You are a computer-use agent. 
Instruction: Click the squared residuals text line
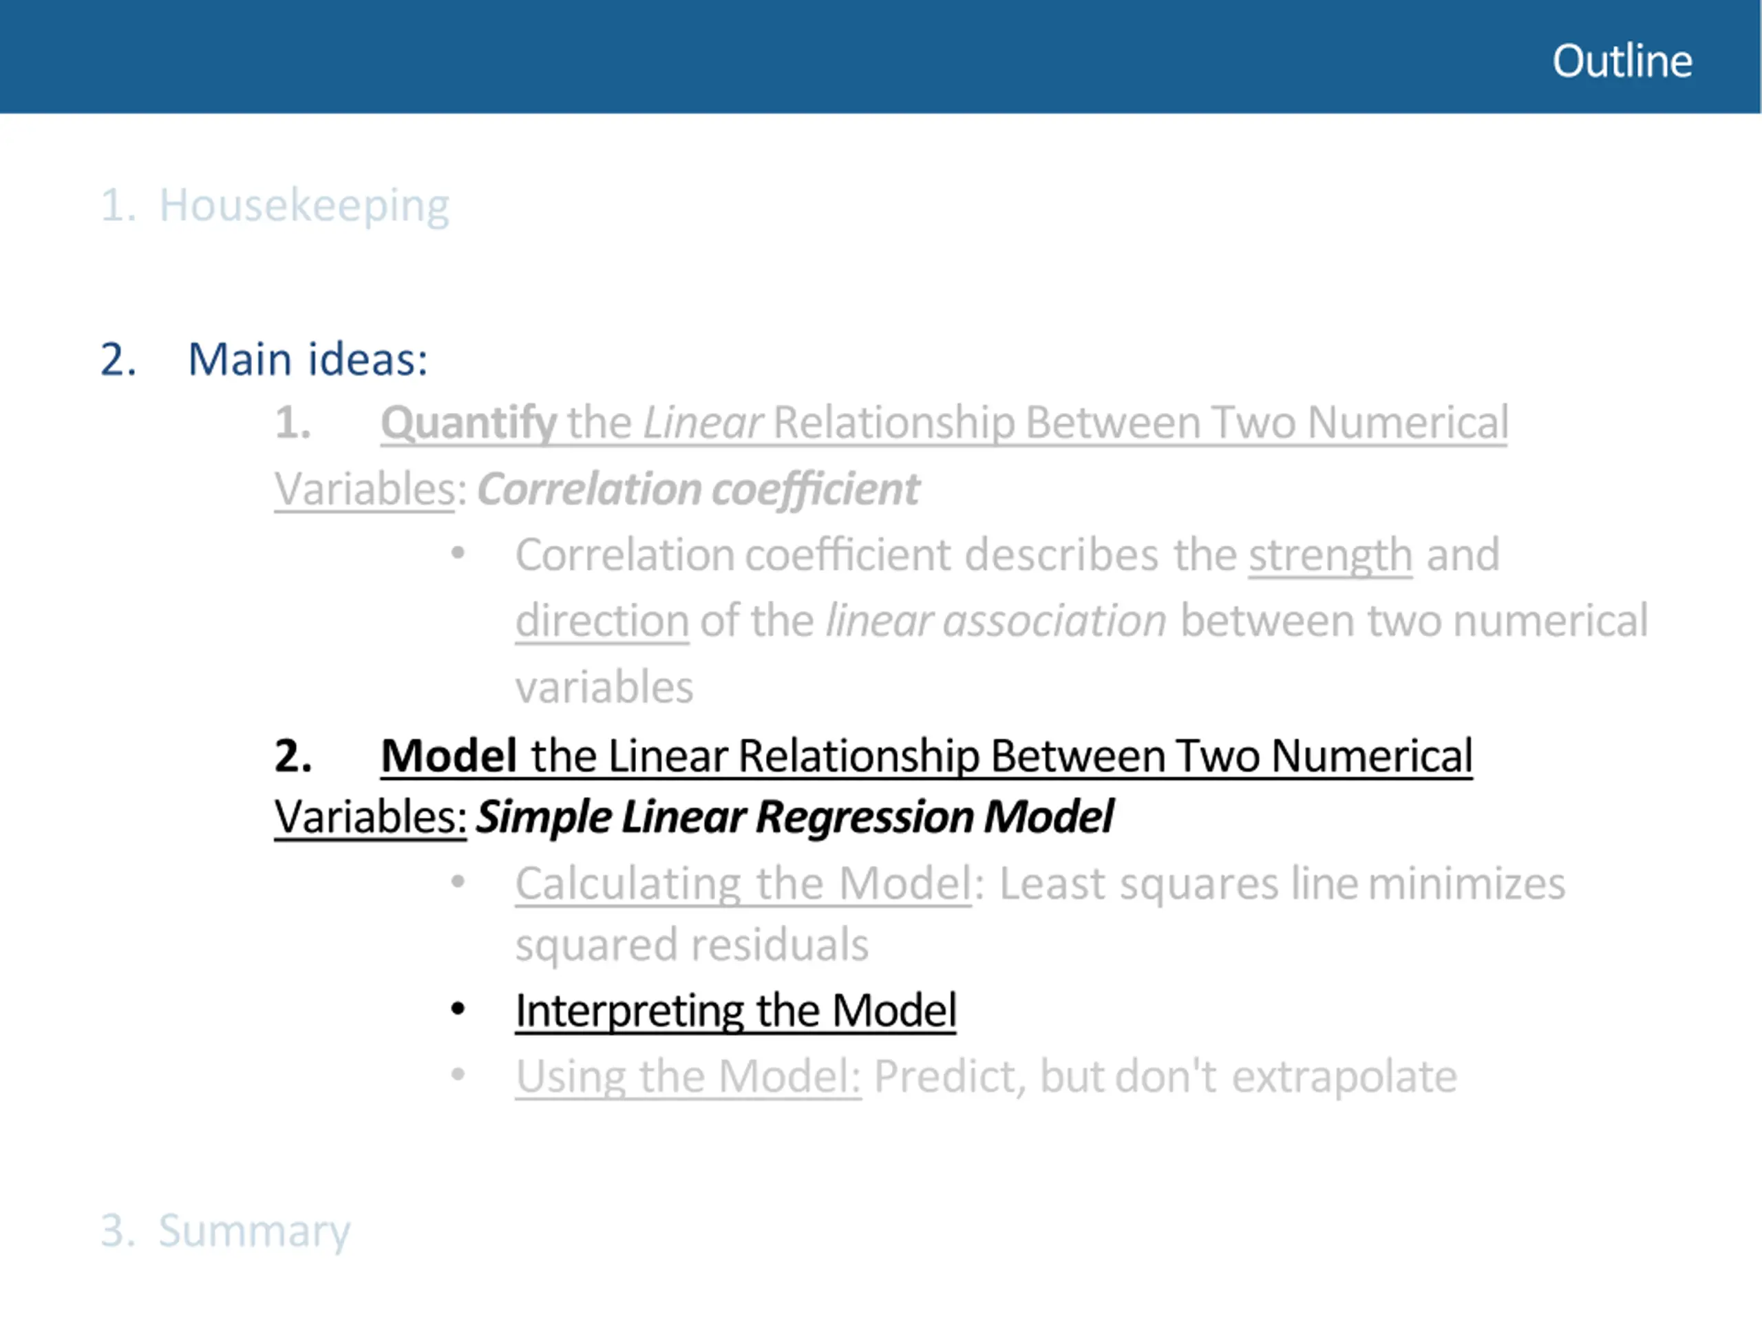(692, 946)
